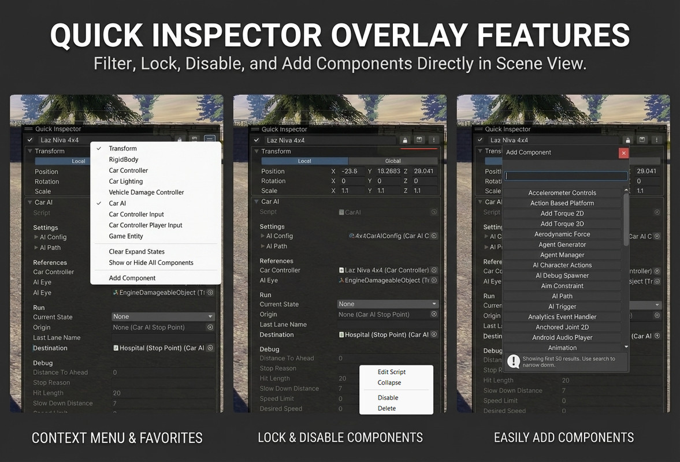Click the object picker for None (Car AI Stop Point)
The image size is (680, 462).
tap(434, 314)
